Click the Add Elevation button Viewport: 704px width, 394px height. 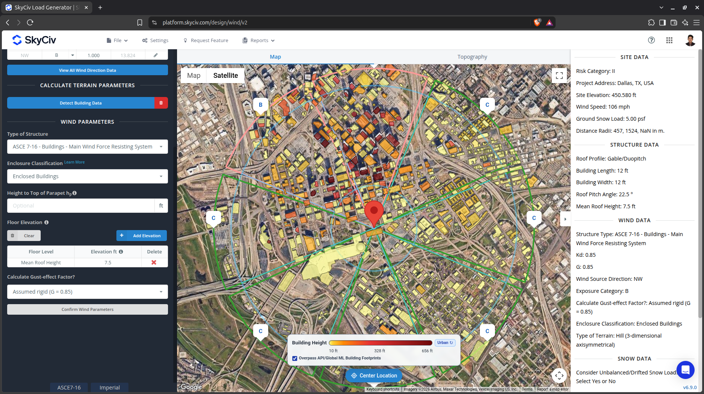142,236
